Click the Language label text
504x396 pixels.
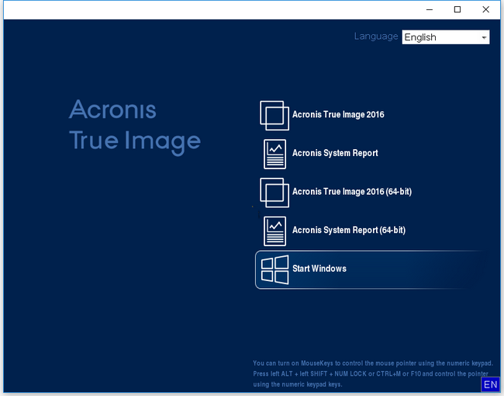(x=376, y=36)
